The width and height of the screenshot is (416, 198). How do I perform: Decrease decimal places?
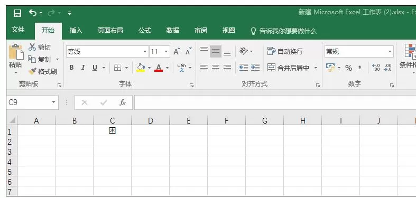pyautogui.click(x=388, y=68)
